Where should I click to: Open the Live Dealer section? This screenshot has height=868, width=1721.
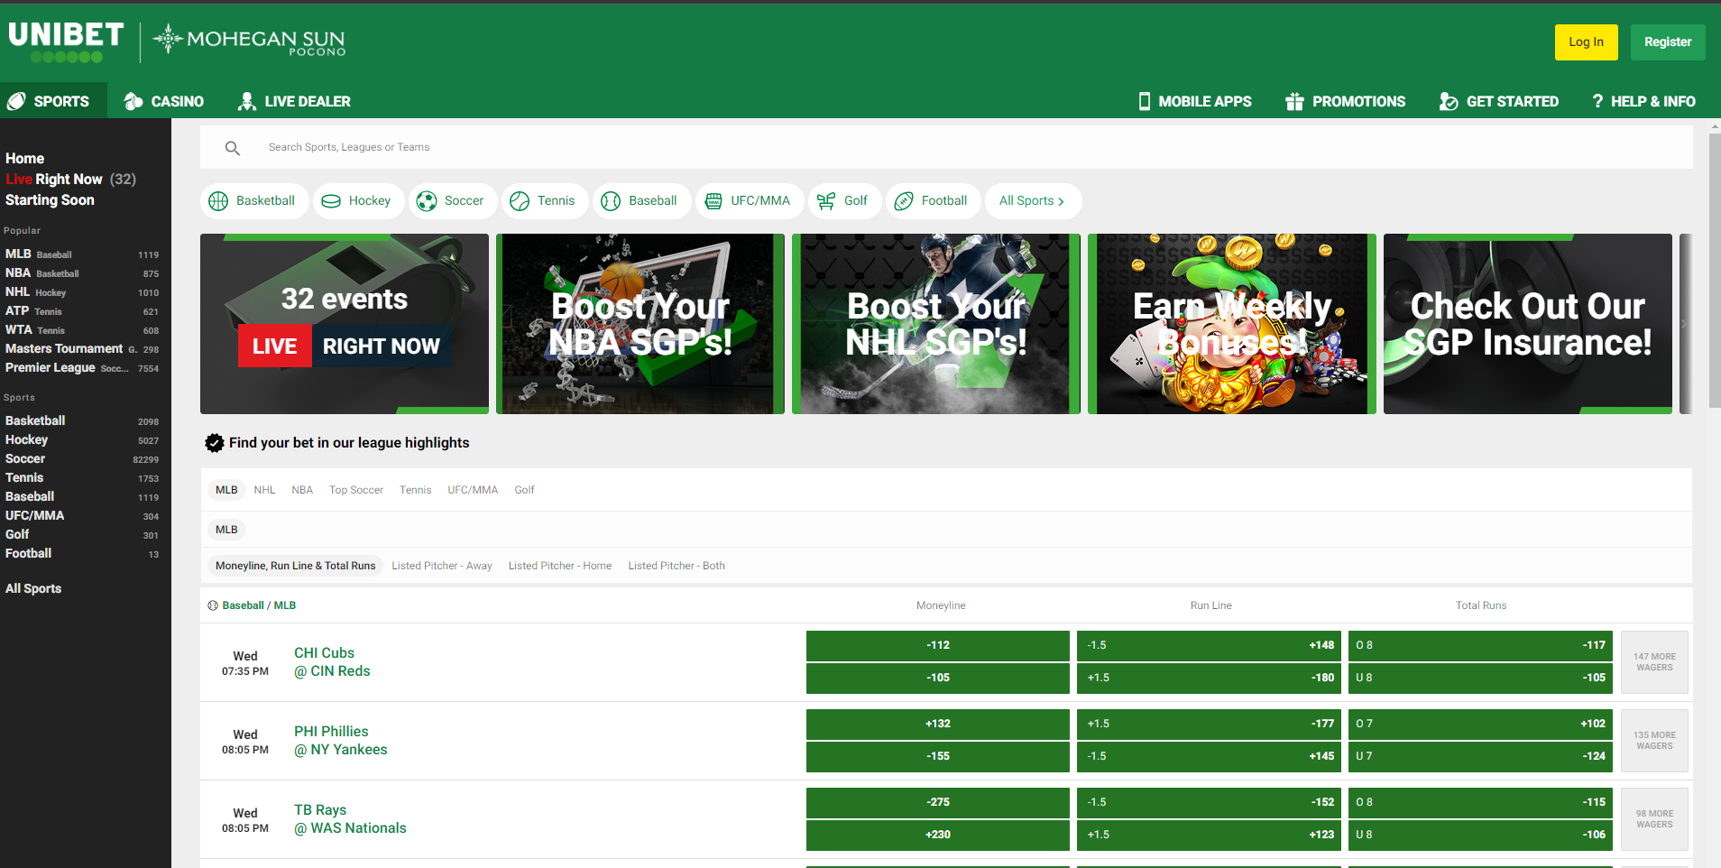(x=294, y=101)
